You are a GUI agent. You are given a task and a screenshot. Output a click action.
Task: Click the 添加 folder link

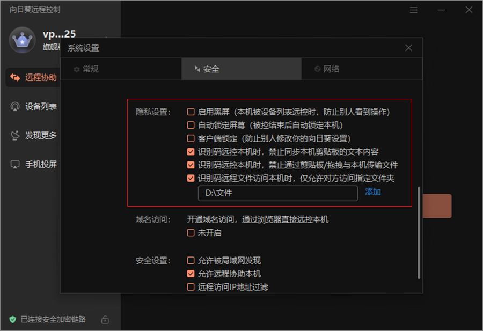click(373, 192)
